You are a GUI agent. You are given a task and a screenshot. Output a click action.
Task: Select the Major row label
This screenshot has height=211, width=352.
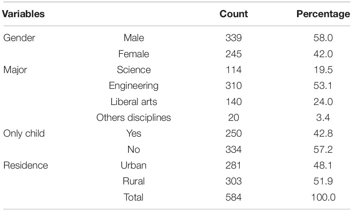[x=15, y=70]
